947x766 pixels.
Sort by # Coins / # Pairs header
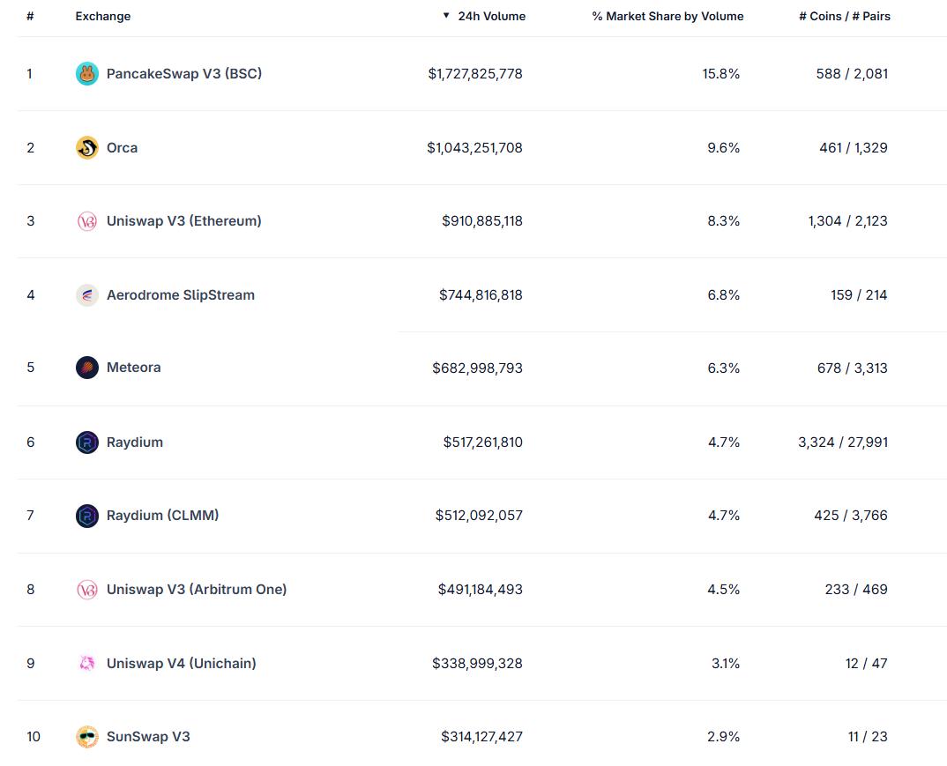[x=844, y=16]
